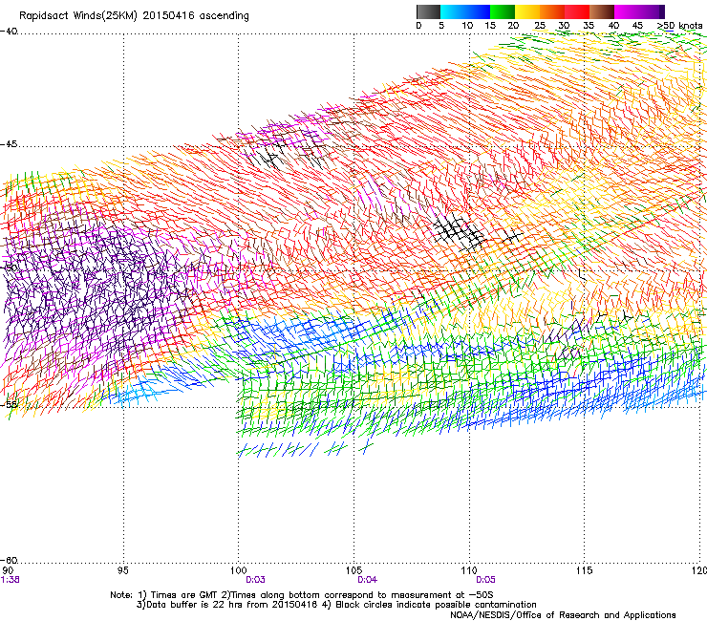Viewport: 707px width, 621px height.
Task: Select the '45' legend scale label
Action: [637, 26]
